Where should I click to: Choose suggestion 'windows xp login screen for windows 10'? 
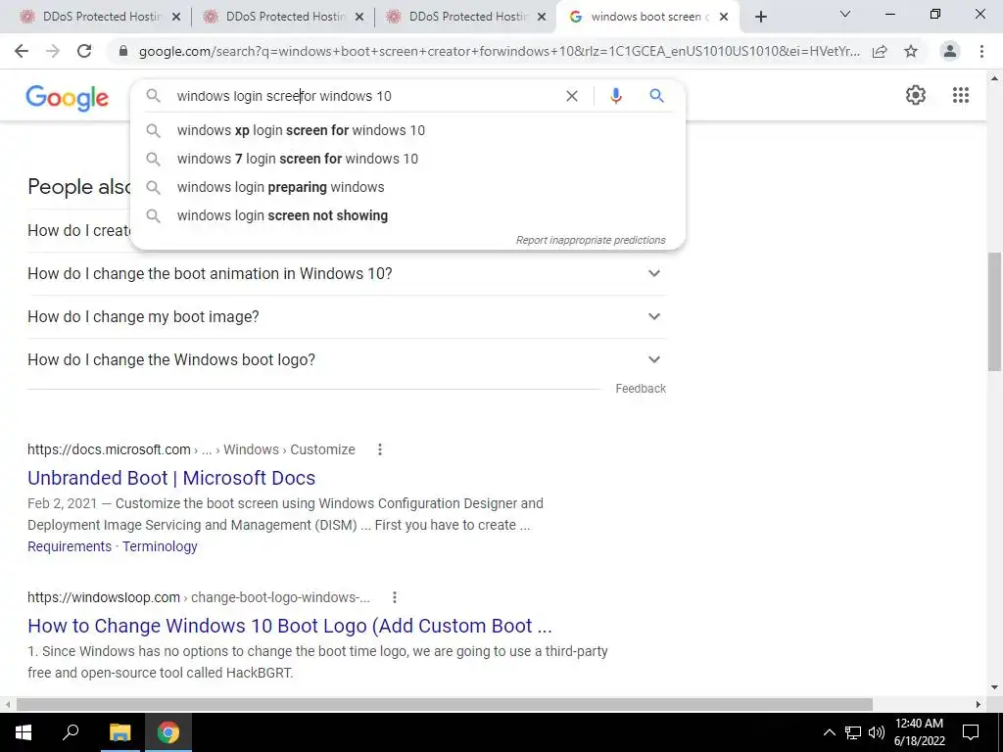coord(407,130)
